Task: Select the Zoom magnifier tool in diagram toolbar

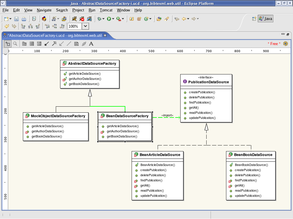Action: [x=15, y=44]
